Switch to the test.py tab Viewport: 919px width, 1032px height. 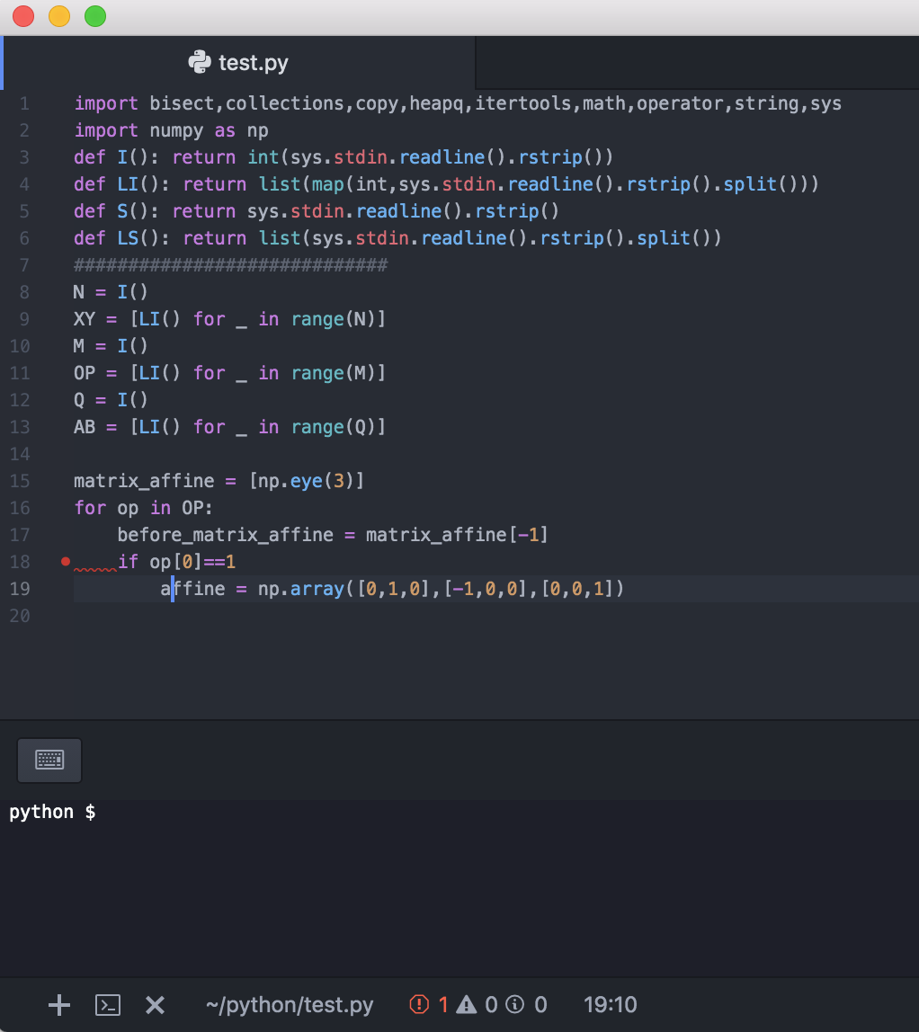click(253, 62)
